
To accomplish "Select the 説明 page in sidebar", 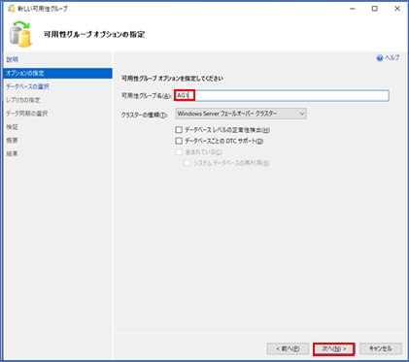I will pyautogui.click(x=13, y=59).
